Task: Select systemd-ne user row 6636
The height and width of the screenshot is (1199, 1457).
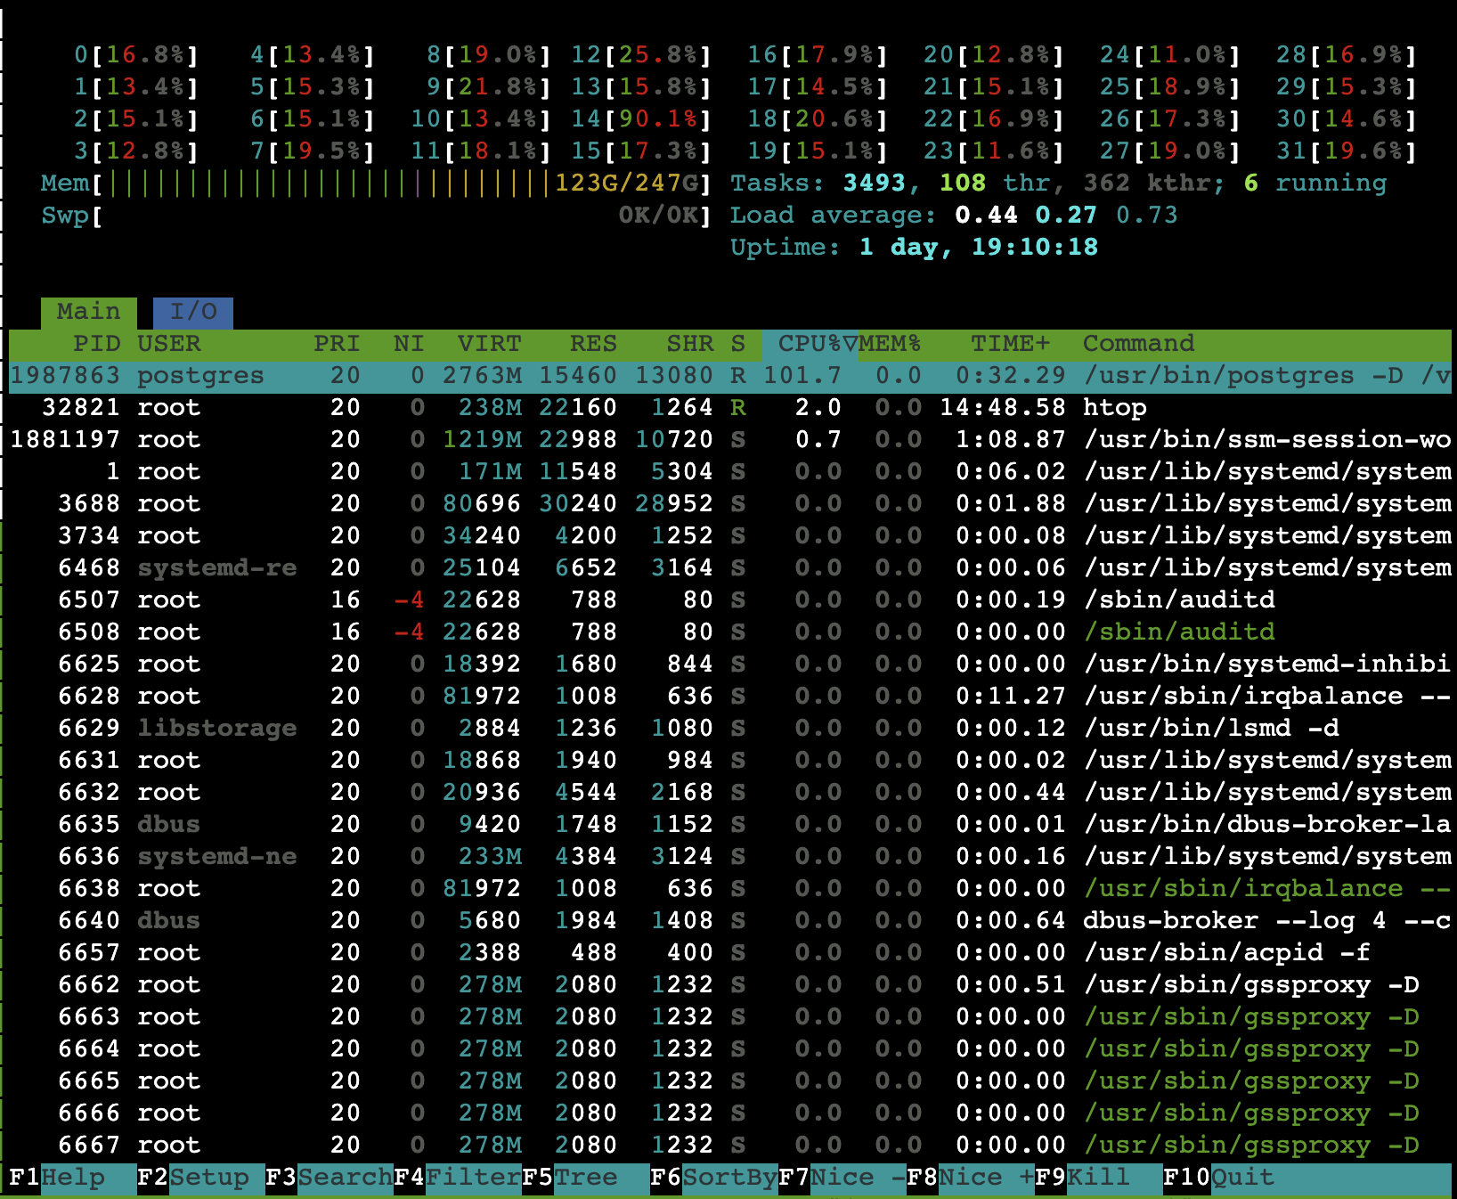Action: click(x=730, y=857)
